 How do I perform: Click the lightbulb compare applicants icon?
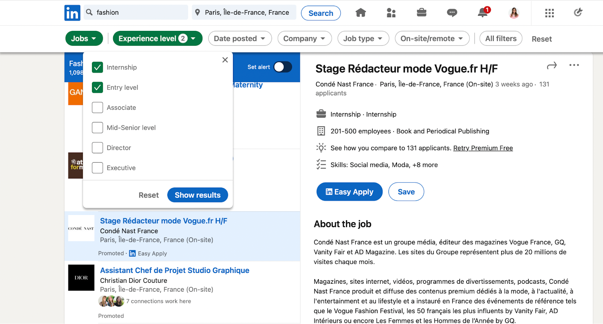(x=321, y=147)
